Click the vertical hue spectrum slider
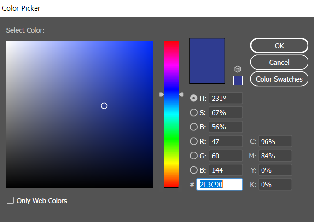The width and height of the screenshot is (314, 222). click(x=171, y=114)
